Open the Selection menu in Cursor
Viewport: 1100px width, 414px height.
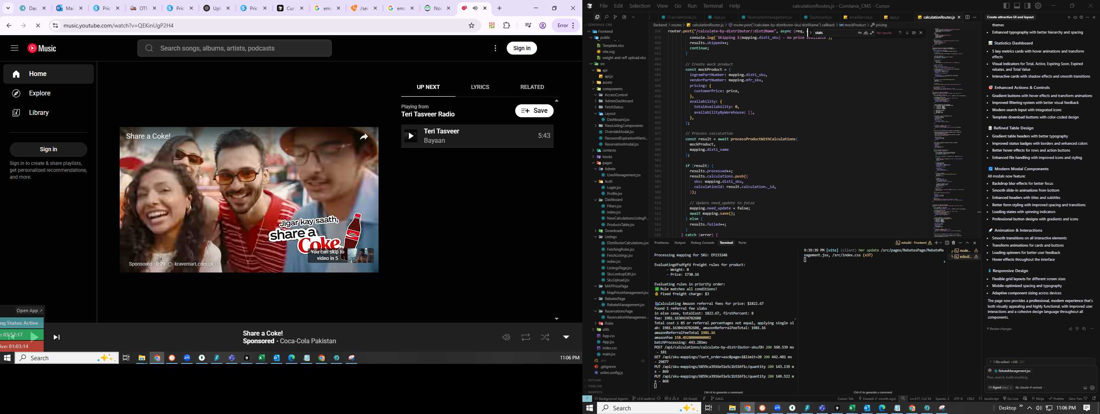640,6
